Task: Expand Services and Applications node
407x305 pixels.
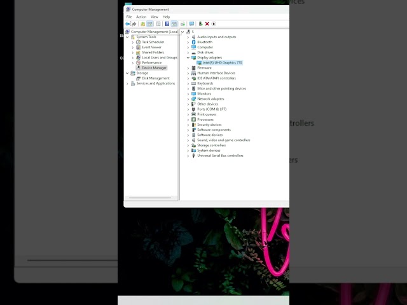Action: pyautogui.click(x=127, y=83)
